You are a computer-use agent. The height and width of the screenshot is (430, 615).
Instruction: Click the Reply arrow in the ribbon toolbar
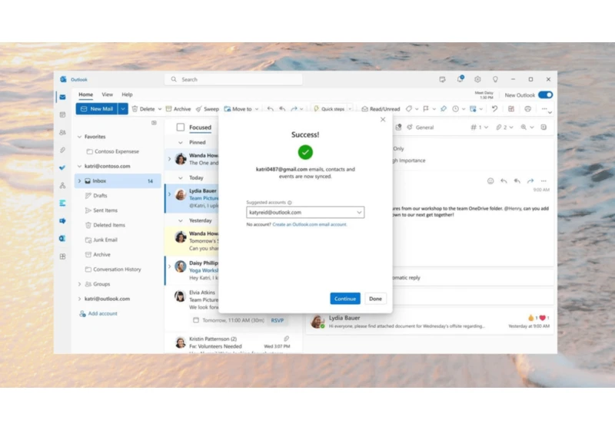click(271, 109)
